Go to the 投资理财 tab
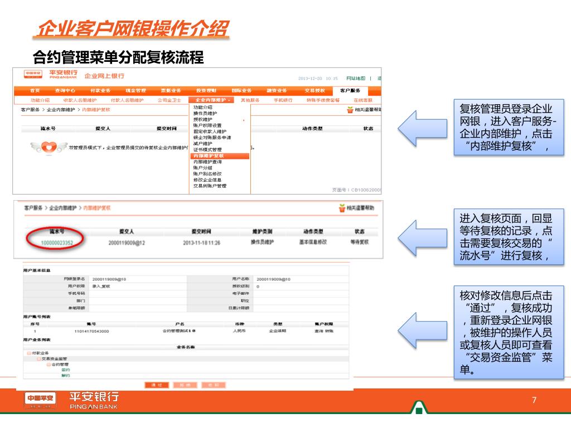Screen dimensions: 571x428 pyautogui.click(x=206, y=91)
